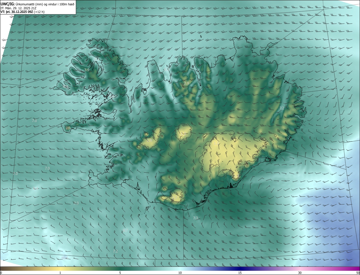Click the colorbar tick label '15'
Image resolution: width=360 pixels, height=275 pixels.
240,273
